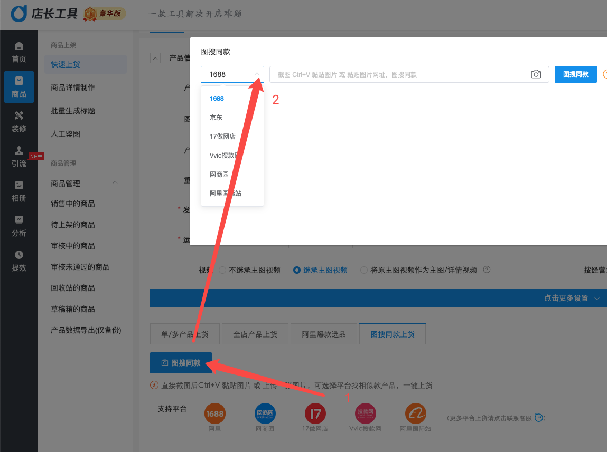Open the 分析 analytics sidebar icon
This screenshot has height=452, width=607.
pyautogui.click(x=19, y=226)
